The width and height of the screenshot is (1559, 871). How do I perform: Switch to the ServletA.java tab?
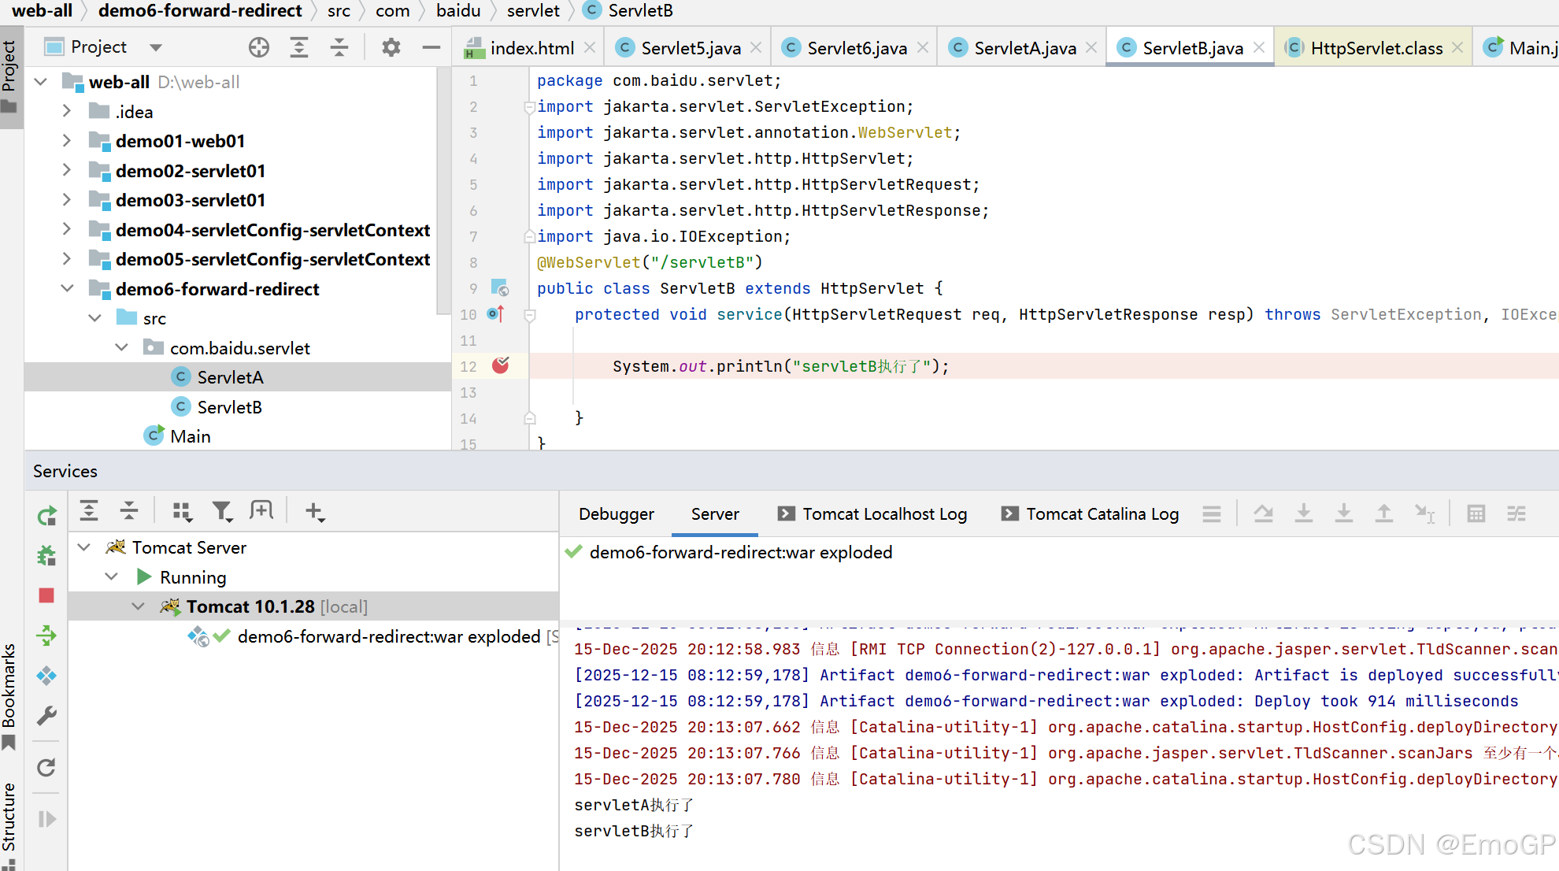(1024, 48)
